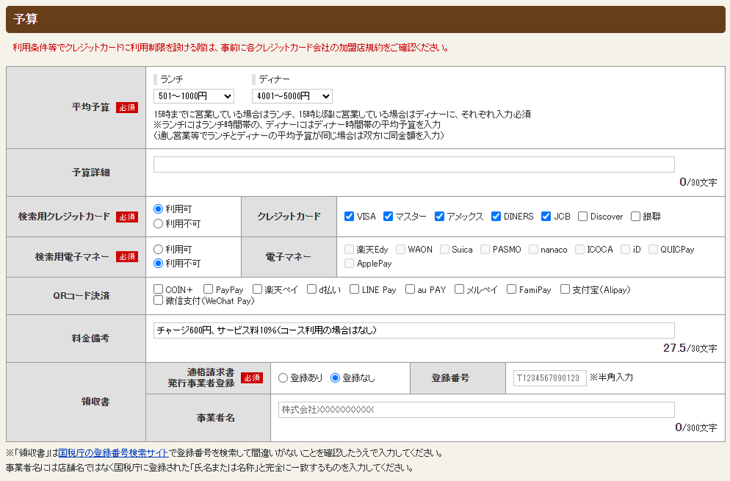Viewport: 730px width, 481px height.
Task: Click the 領収書 row label
Action: 95,402
